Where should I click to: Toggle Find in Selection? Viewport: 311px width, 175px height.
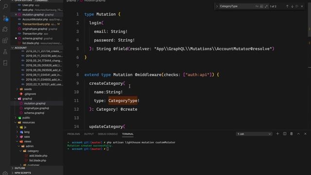(297, 6)
